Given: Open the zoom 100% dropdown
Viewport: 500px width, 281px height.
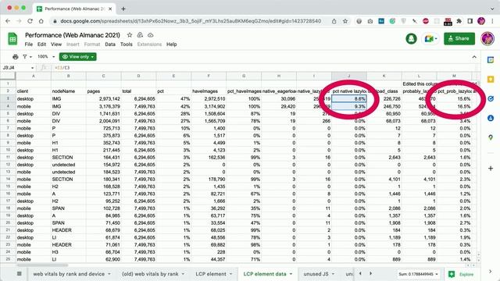Looking at the screenshot, I should (46, 57).
